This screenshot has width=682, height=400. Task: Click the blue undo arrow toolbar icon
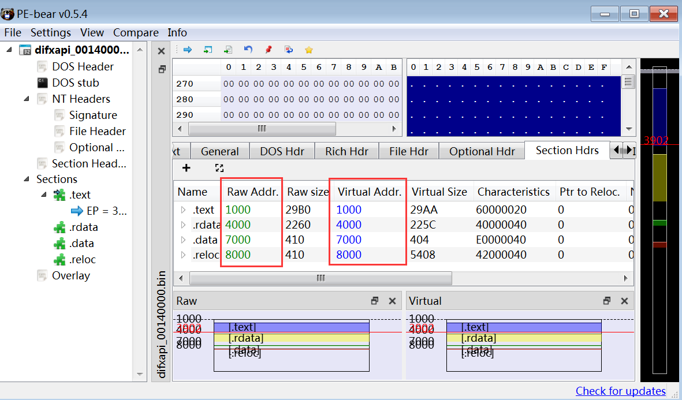coord(248,50)
